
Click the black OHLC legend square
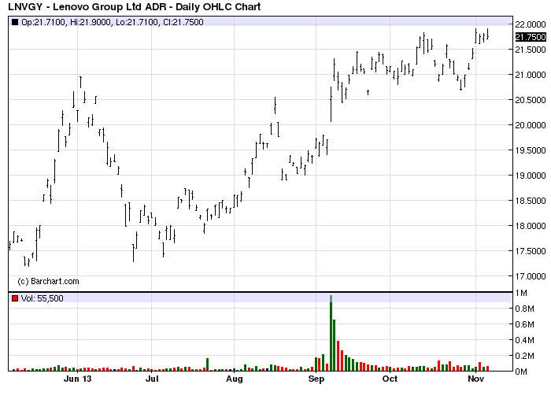tap(15, 23)
